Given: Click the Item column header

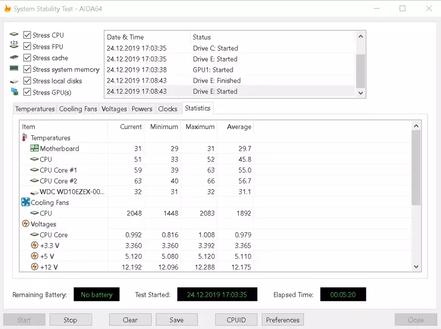Looking at the screenshot, I should click(64, 126).
